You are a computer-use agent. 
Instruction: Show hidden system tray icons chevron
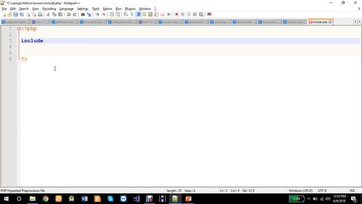coord(309,199)
